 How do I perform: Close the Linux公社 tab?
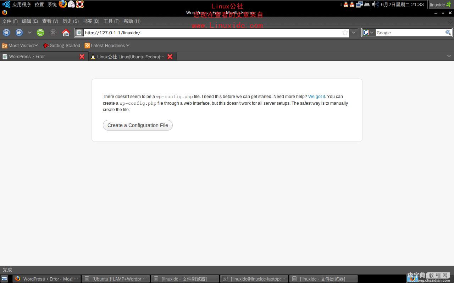tap(170, 57)
